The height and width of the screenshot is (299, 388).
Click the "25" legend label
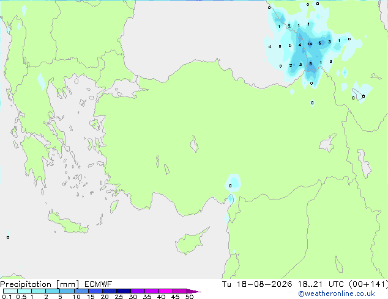(119, 297)
